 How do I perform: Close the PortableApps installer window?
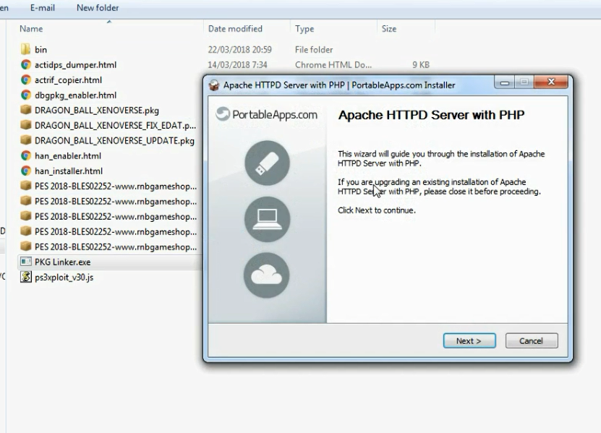[x=551, y=82]
